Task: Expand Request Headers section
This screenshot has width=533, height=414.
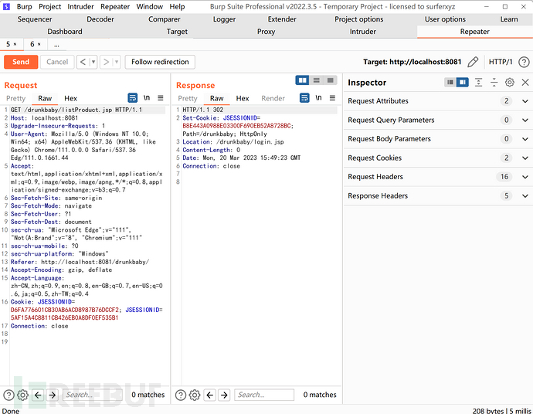Action: click(x=525, y=177)
